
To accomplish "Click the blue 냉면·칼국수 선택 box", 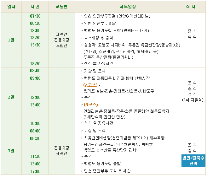I will [x=193, y=161].
